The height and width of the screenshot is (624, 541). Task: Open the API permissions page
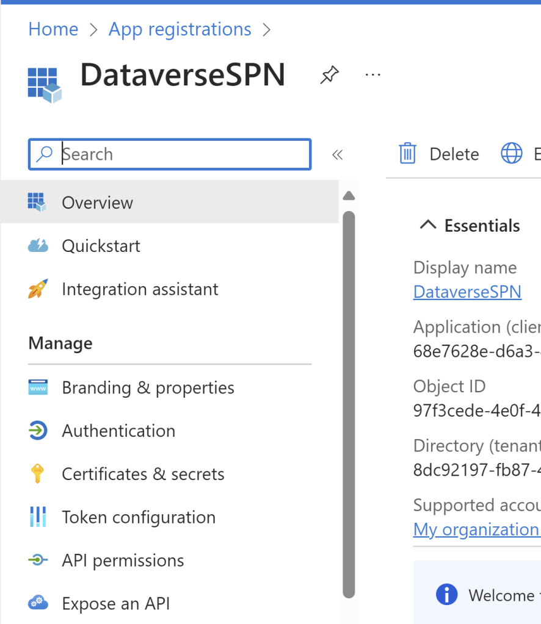point(123,561)
